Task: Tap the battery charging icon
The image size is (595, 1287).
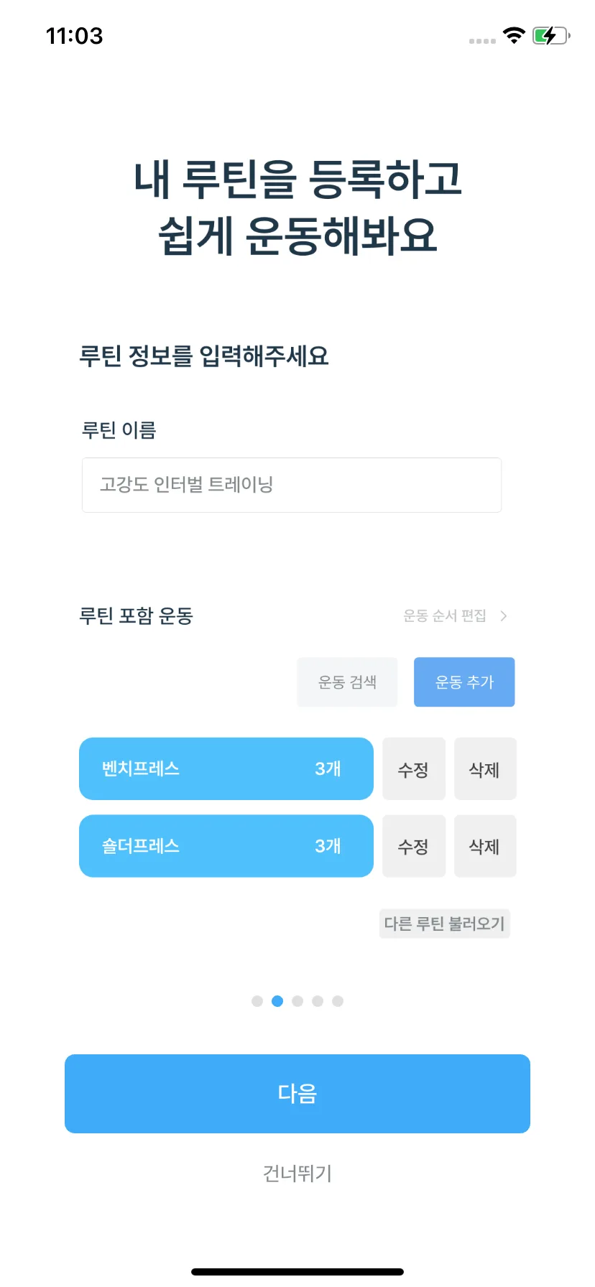Action: point(551,35)
